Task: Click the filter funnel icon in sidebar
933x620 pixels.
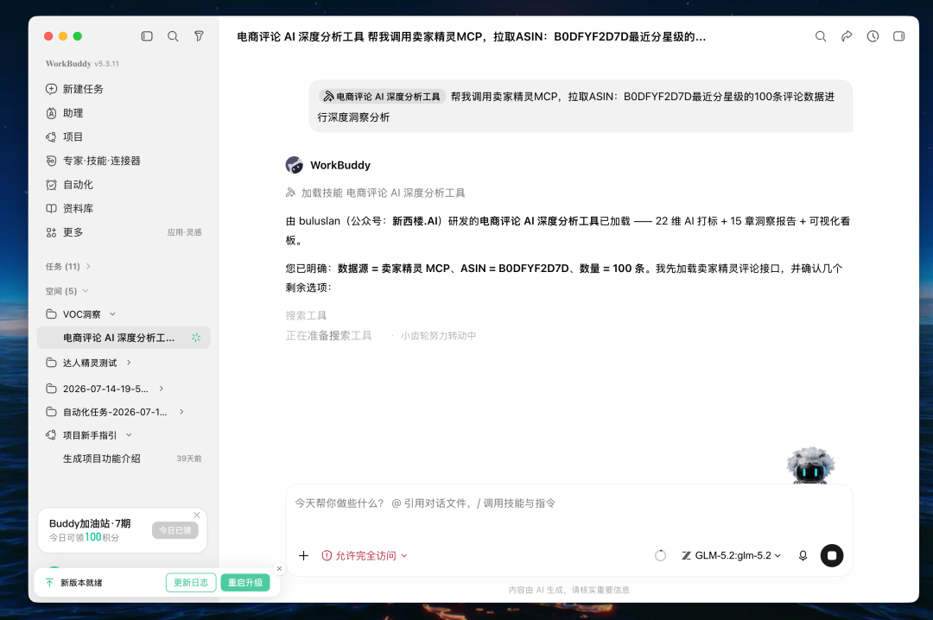Action: (x=199, y=36)
